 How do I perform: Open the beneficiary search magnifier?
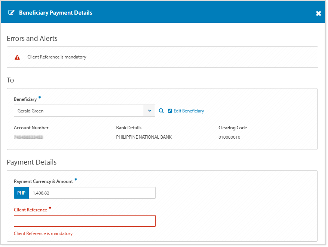(x=161, y=111)
